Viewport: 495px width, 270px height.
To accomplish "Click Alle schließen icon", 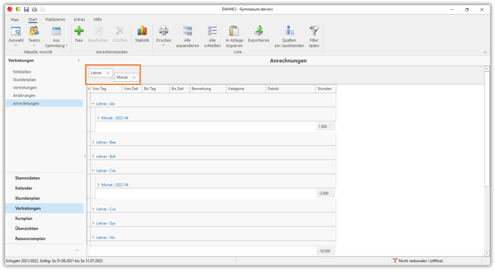I will coord(212,31).
